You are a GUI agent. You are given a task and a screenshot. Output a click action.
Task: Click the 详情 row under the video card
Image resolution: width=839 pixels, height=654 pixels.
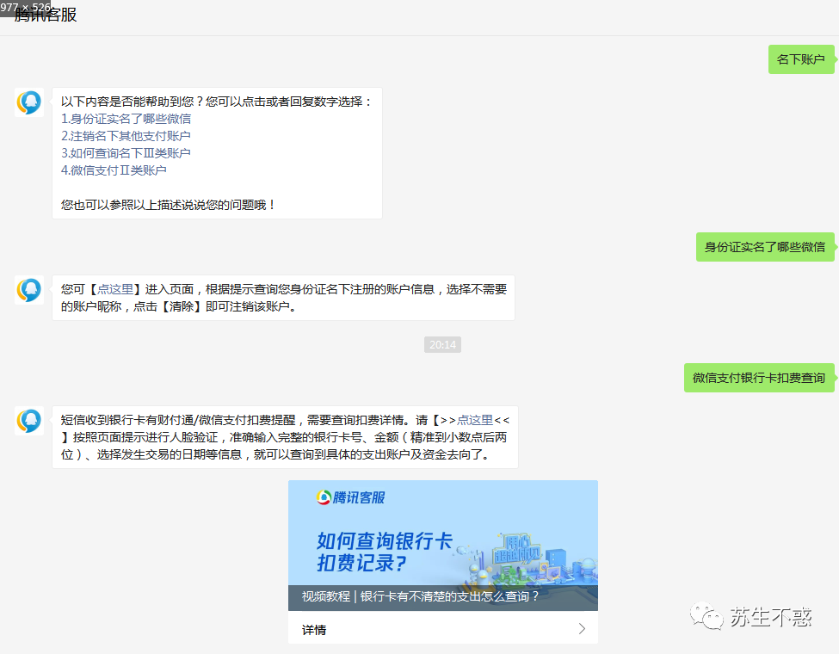click(x=443, y=629)
